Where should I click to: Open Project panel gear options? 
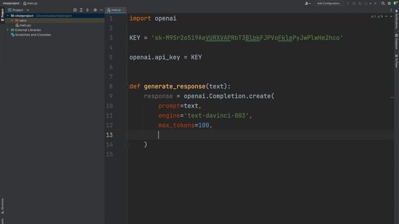pos(95,10)
